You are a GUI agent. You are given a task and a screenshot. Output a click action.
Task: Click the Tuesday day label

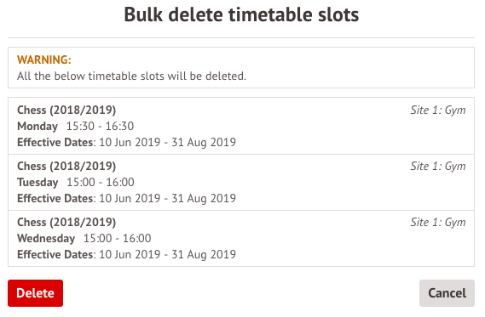pyautogui.click(x=38, y=183)
